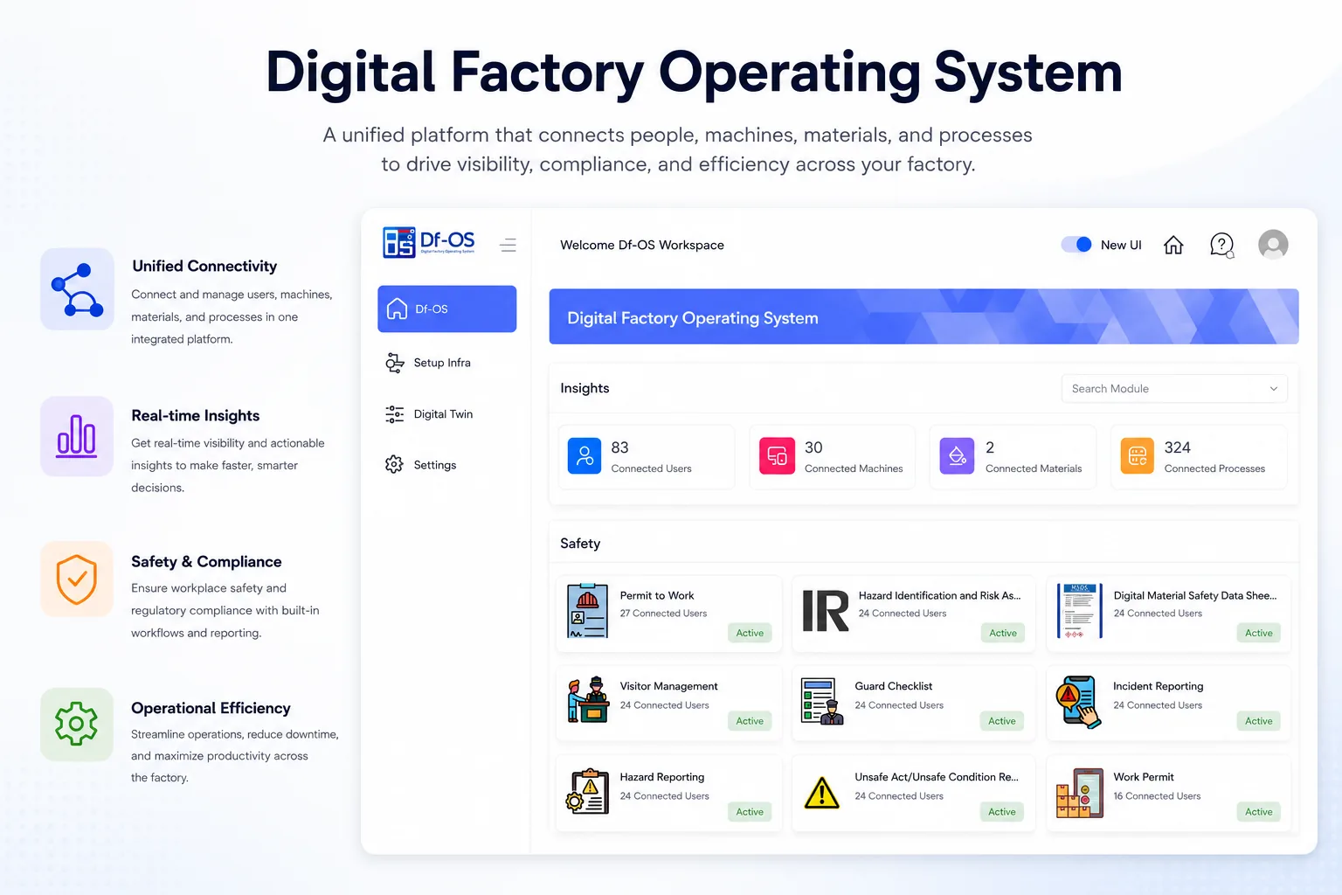Click the Settings gear icon in sidebar
Viewport: 1342px width, 895px height.
click(x=395, y=464)
